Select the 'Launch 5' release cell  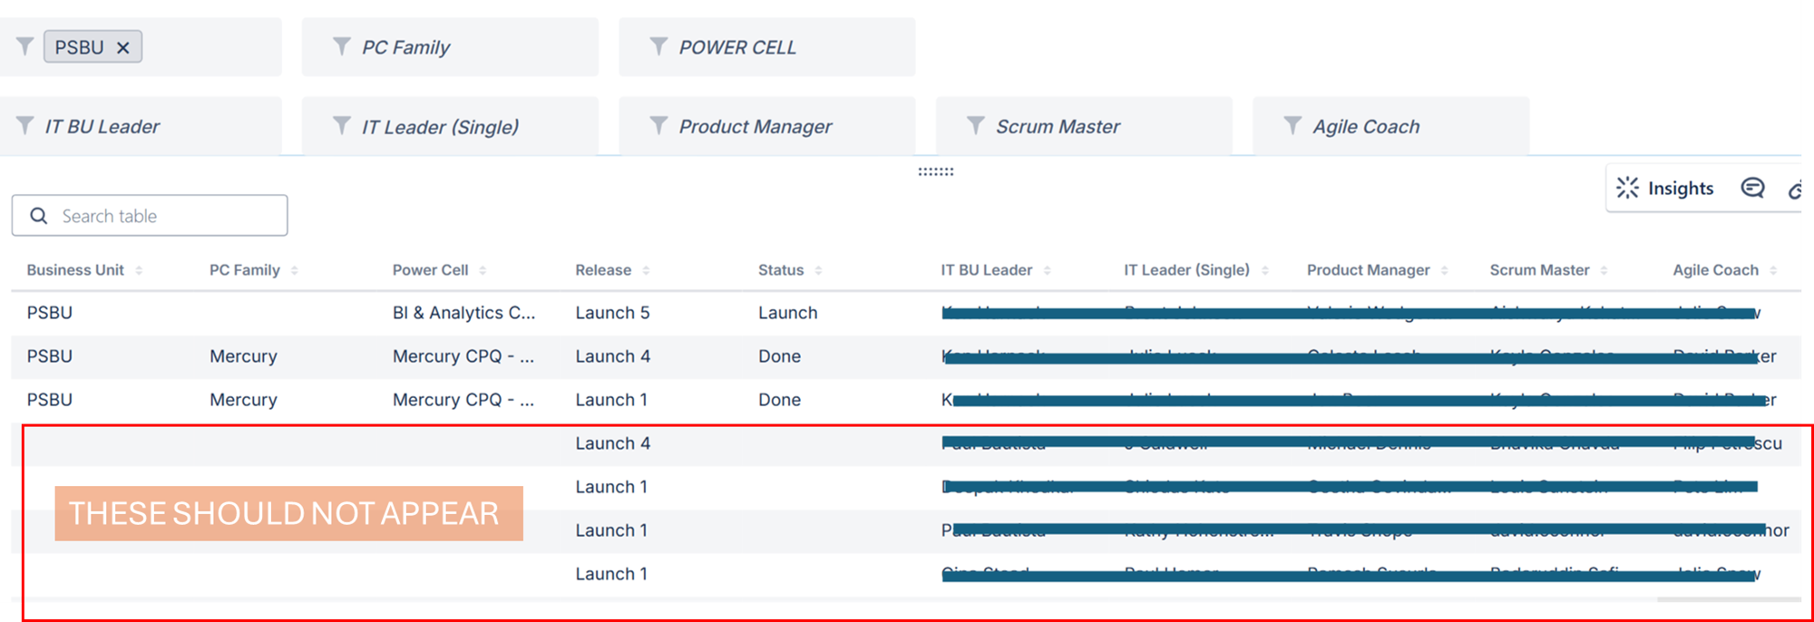(612, 313)
